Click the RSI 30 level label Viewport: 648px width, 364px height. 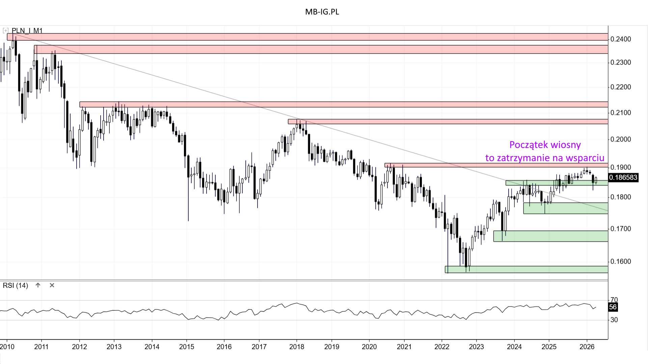614,320
